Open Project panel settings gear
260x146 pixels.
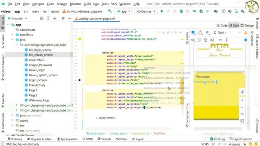(x=63, y=18)
